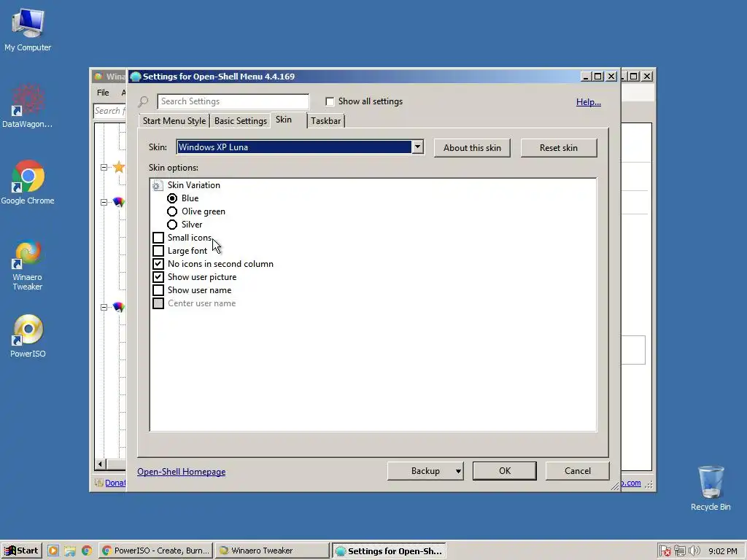Click the star icon in Winaero Tweaker tree
747x560 pixels.
(119, 167)
